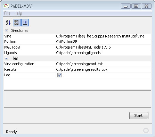Collapse the Files section
The image size is (155, 137).
pos(7,58)
